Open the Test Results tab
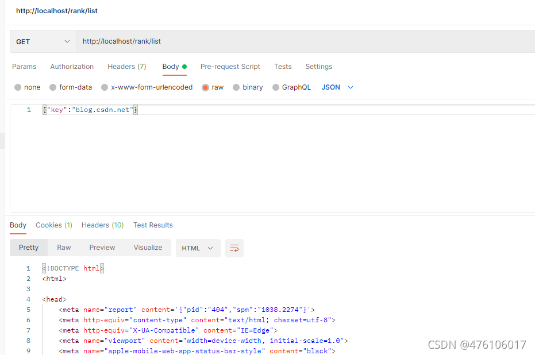 (153, 225)
